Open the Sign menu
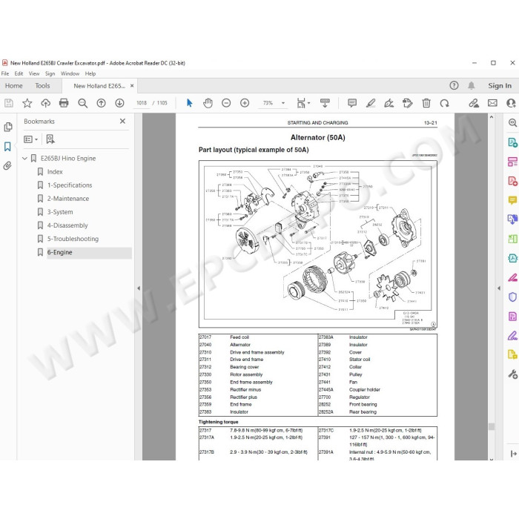Screen dimensions: 519x519 coord(50,73)
